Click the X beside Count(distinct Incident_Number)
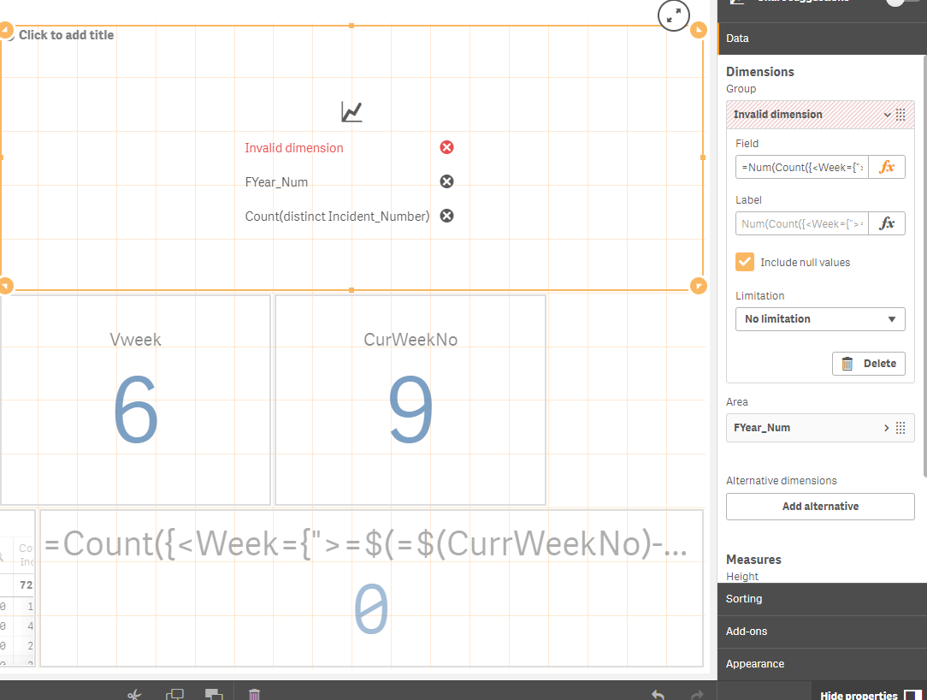927x700 pixels. click(446, 216)
